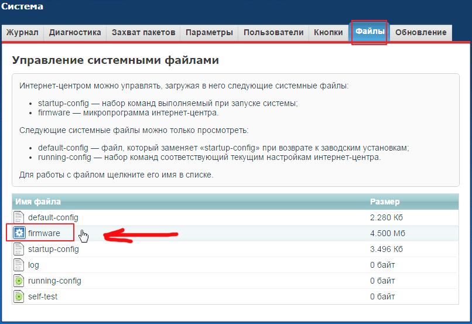472x324 pixels.
Task: Open the log file link
Action: [x=33, y=265]
